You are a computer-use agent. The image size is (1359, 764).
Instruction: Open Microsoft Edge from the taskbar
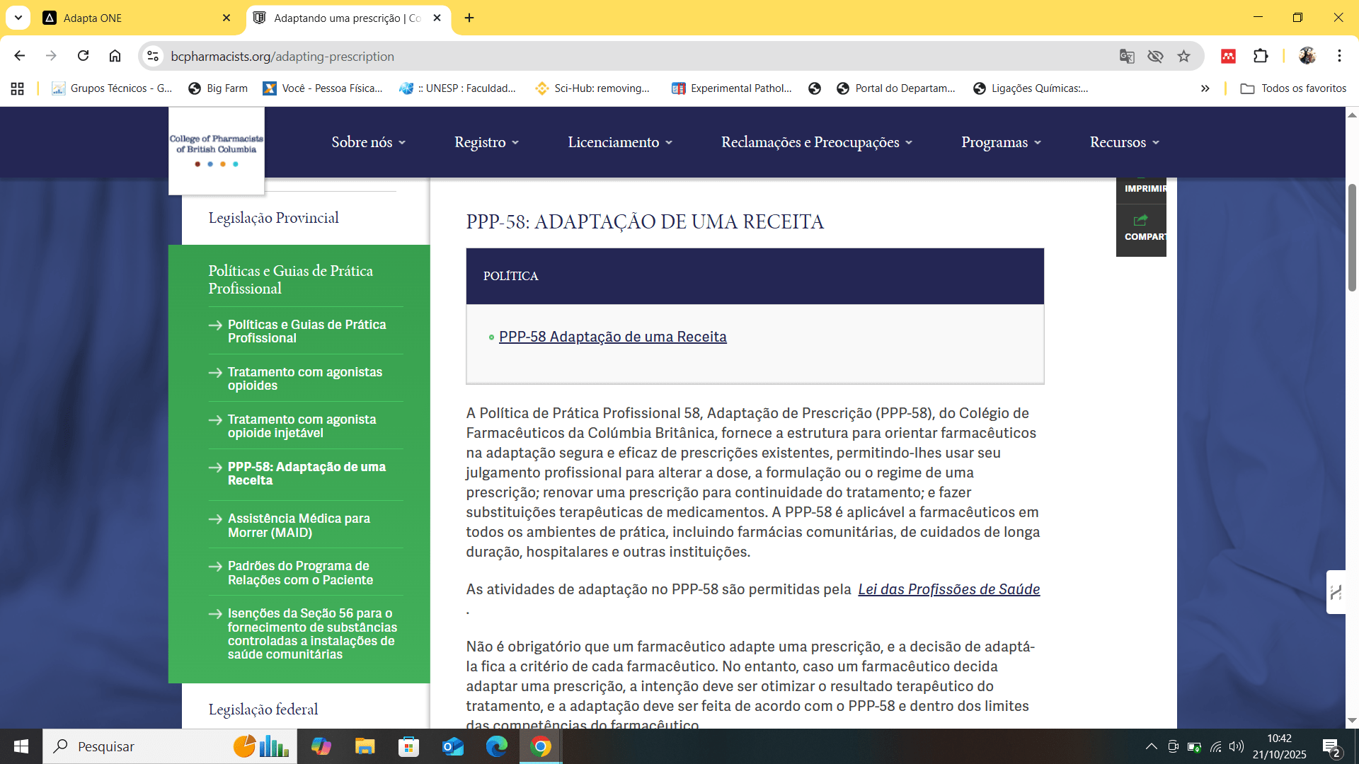496,746
